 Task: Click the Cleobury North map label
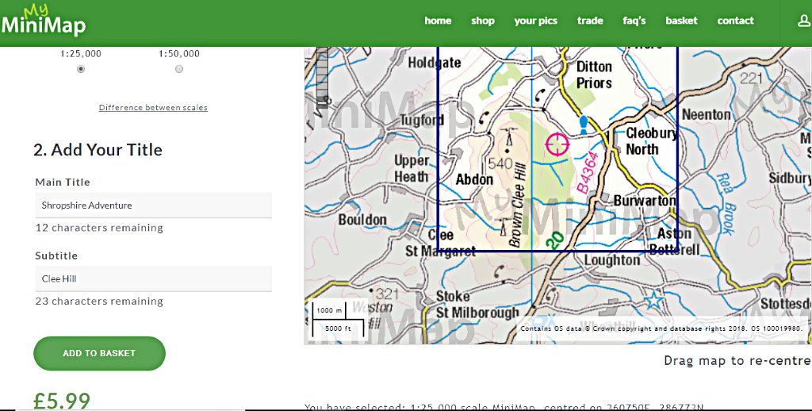pyautogui.click(x=651, y=141)
